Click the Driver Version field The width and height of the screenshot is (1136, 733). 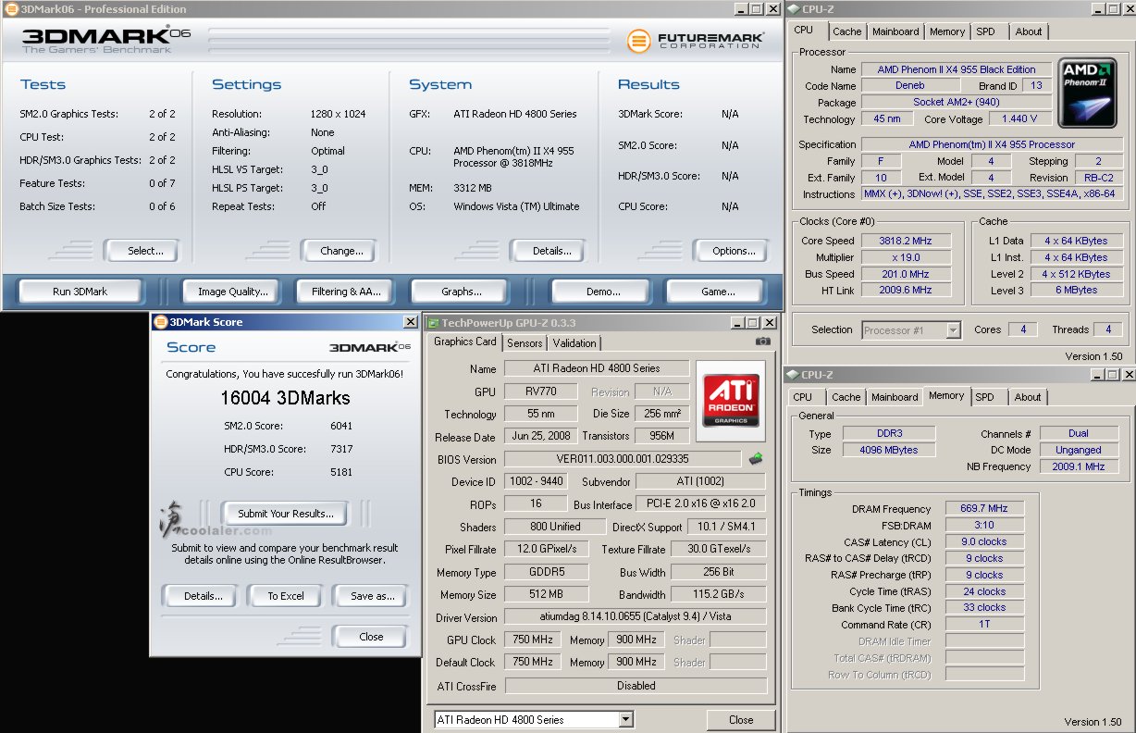(x=636, y=617)
